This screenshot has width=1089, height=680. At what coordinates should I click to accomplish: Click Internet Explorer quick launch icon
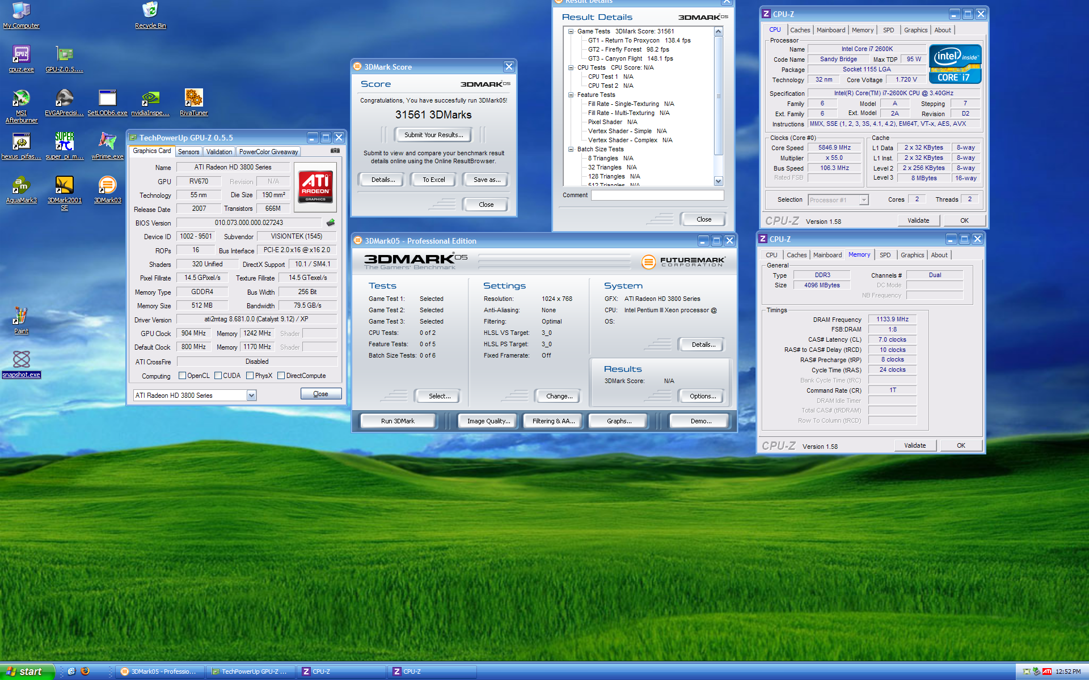point(71,671)
